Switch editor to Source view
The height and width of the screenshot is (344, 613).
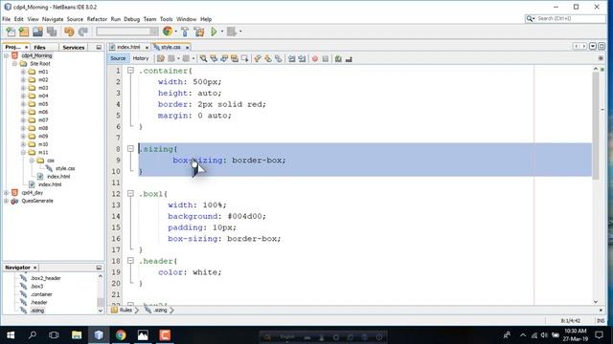(x=118, y=58)
